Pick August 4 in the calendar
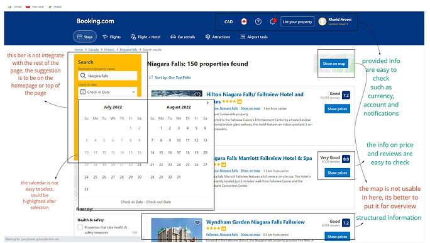The height and width of the screenshot is (243, 430). tap(187, 128)
